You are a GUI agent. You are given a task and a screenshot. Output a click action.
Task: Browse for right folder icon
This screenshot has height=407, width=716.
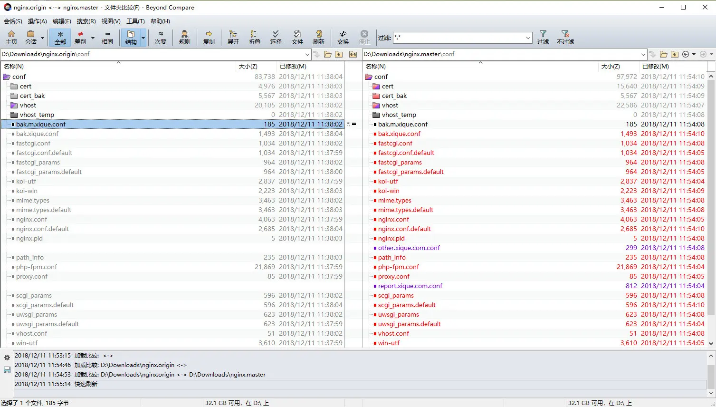664,54
